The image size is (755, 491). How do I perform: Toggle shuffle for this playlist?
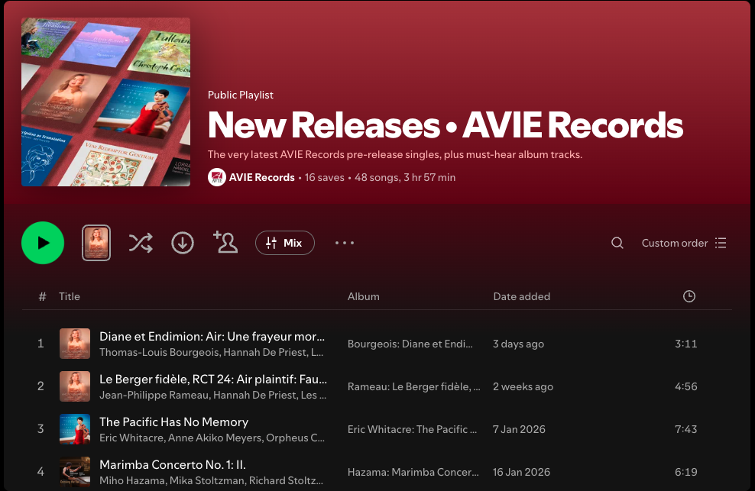(141, 243)
